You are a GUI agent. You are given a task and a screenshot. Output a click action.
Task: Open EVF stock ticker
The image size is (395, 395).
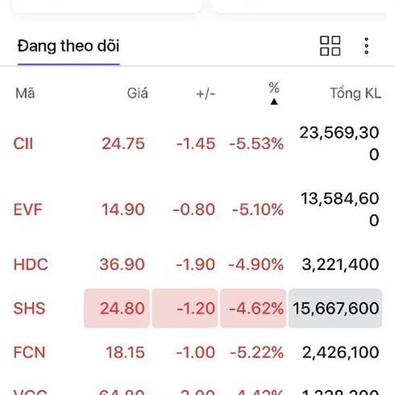click(x=28, y=209)
